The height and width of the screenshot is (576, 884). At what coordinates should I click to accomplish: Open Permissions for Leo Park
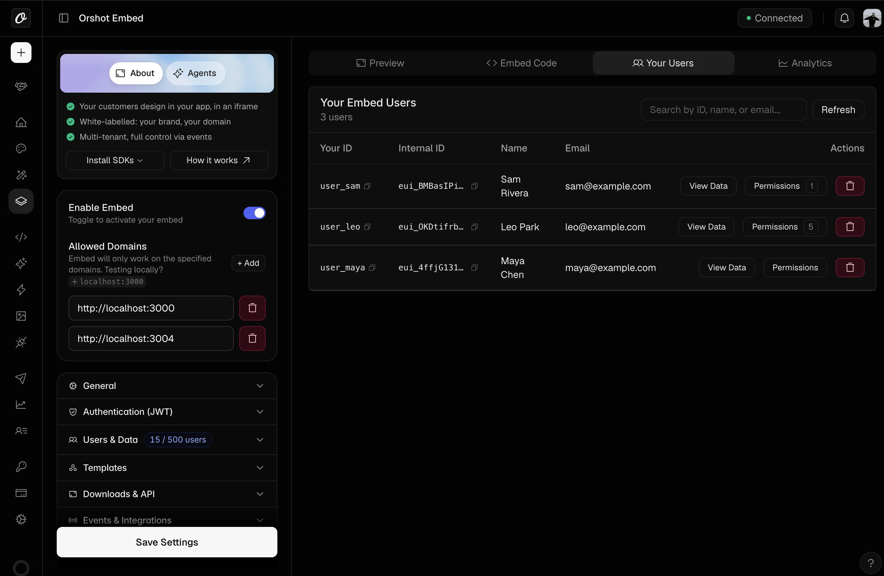coord(784,227)
